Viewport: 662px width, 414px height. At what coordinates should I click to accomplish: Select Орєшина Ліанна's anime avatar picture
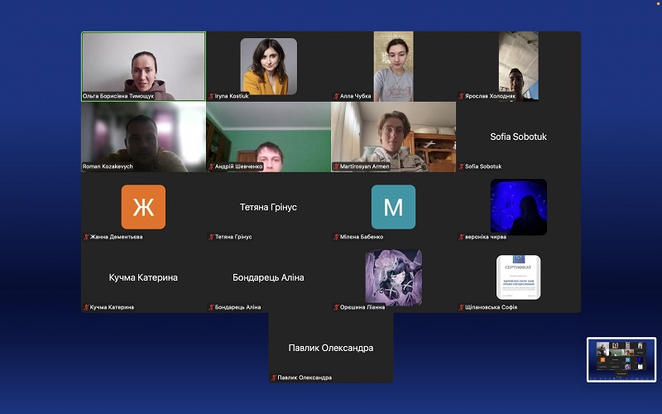pyautogui.click(x=393, y=277)
